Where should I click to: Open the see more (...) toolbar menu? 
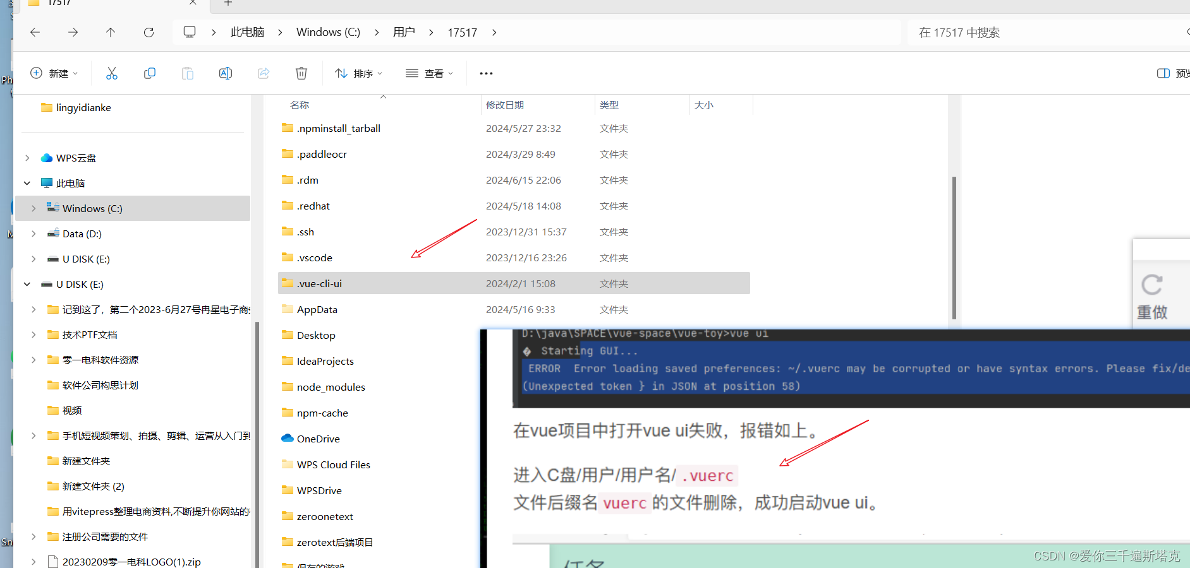point(485,73)
